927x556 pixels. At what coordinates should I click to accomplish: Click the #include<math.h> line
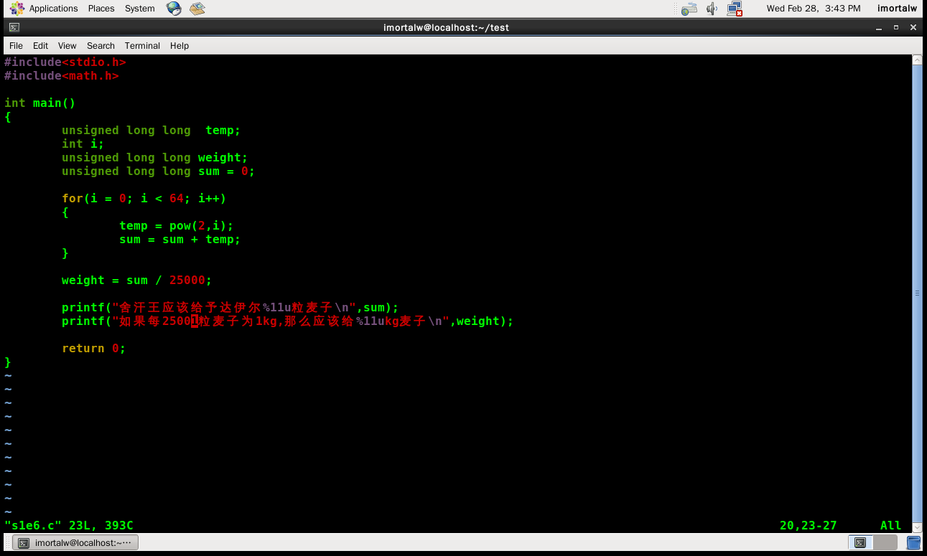62,76
